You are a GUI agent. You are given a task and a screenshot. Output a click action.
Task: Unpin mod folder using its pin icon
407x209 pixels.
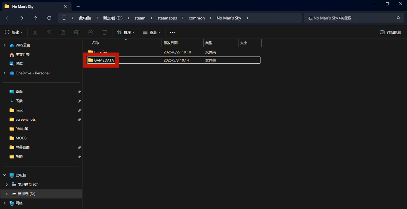(80, 110)
